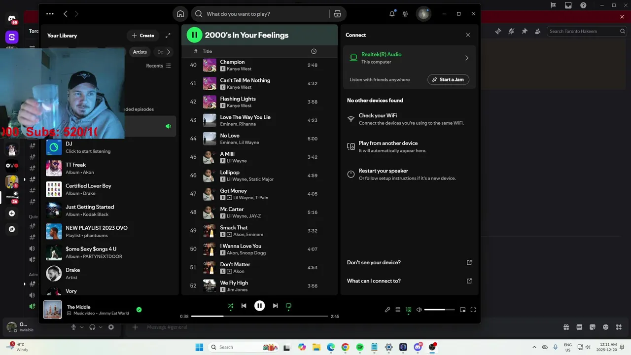Open the Spotify three-dot menu
This screenshot has width=631, height=355.
(50, 14)
